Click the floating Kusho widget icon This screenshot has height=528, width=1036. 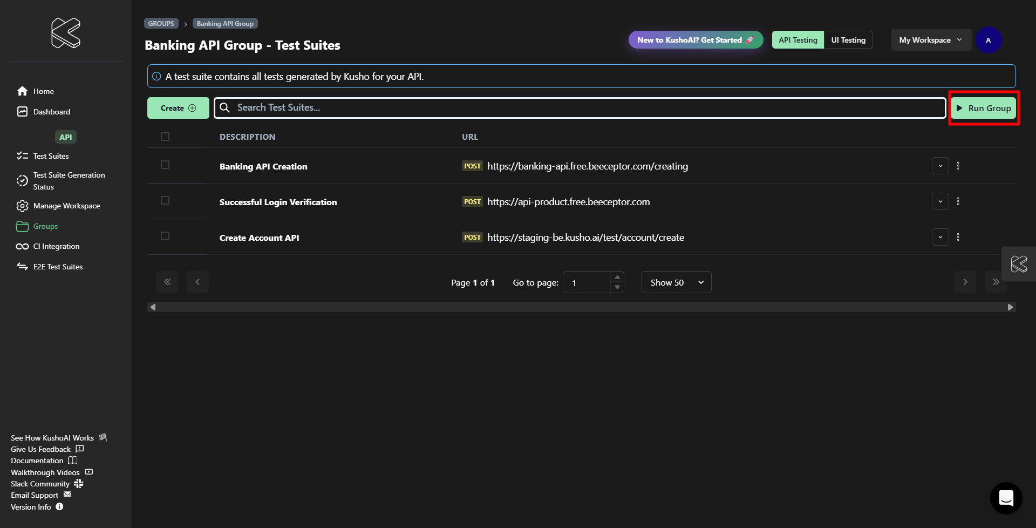(1019, 264)
